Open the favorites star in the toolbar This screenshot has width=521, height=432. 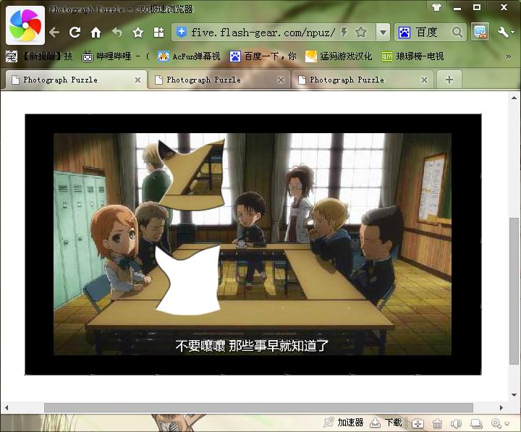[137, 33]
